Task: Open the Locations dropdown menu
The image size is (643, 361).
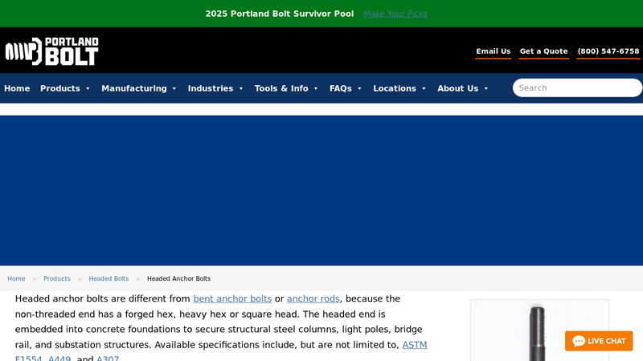Action: click(x=399, y=88)
